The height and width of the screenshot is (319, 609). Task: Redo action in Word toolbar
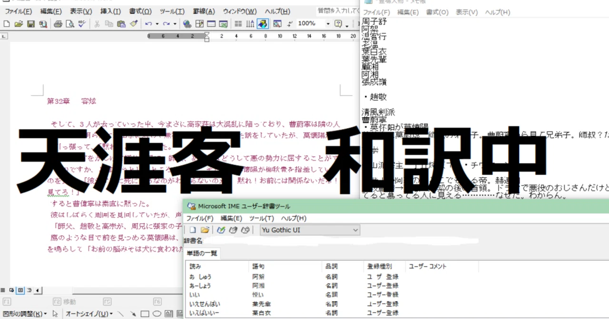tap(167, 24)
